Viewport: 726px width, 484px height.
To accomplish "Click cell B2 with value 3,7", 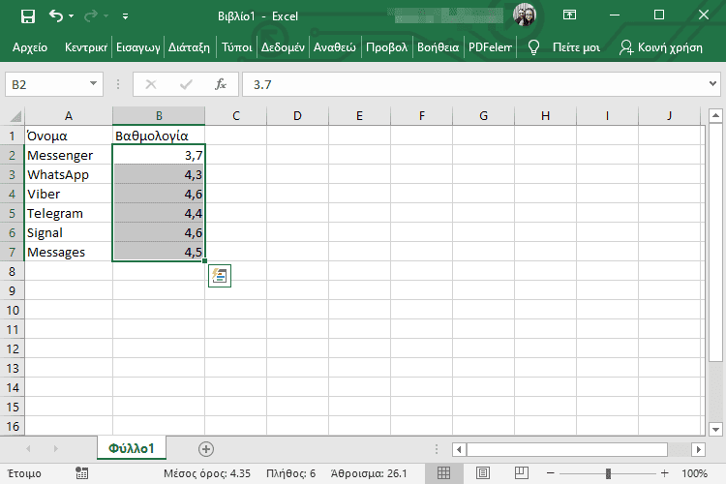I will pyautogui.click(x=159, y=155).
